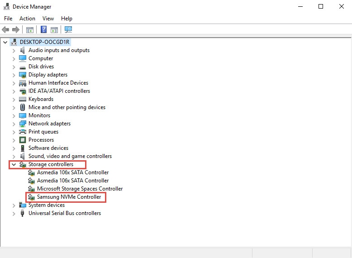352x258 pixels.
Task: Expand the Print queues category
Action: (x=14, y=132)
